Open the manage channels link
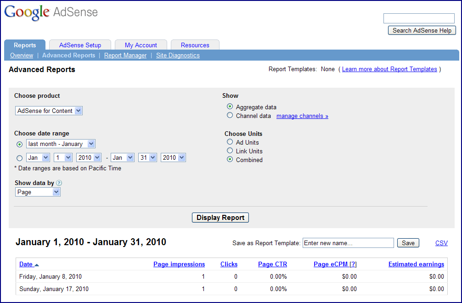The width and height of the screenshot is (462, 303). pyautogui.click(x=302, y=116)
